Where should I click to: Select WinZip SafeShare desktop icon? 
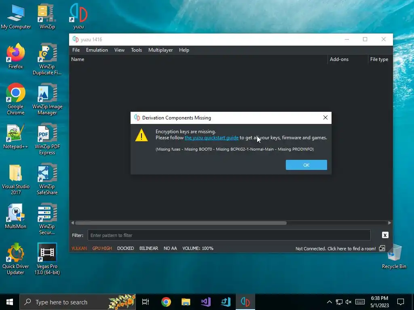click(47, 179)
